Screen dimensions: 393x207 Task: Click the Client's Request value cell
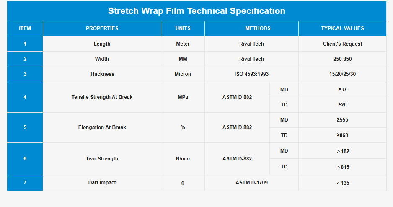point(342,44)
